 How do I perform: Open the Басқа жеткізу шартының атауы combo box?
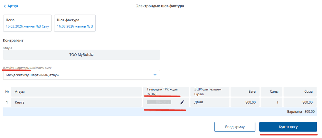click(x=77, y=75)
